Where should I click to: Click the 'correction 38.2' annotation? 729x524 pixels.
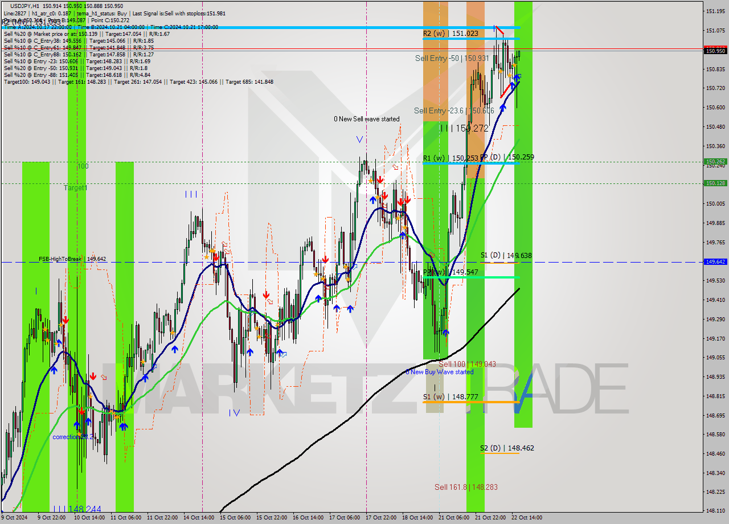click(74, 437)
